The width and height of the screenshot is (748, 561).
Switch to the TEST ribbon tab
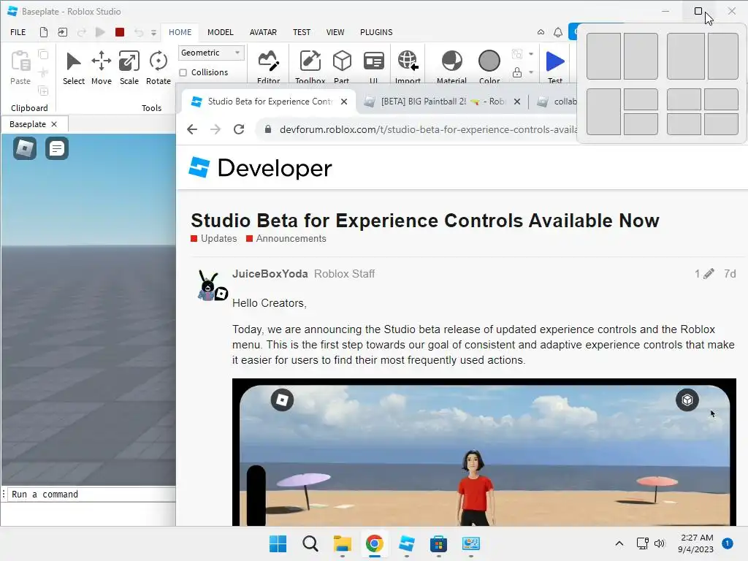click(x=302, y=32)
